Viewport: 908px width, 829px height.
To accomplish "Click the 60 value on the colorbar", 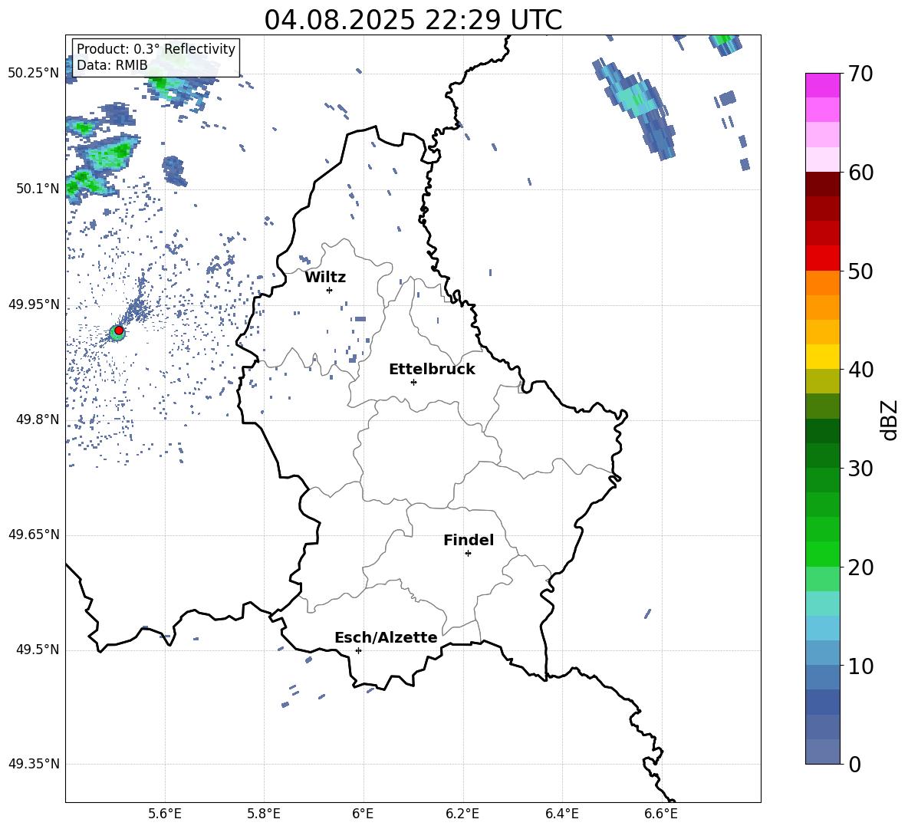I will pyautogui.click(x=860, y=173).
